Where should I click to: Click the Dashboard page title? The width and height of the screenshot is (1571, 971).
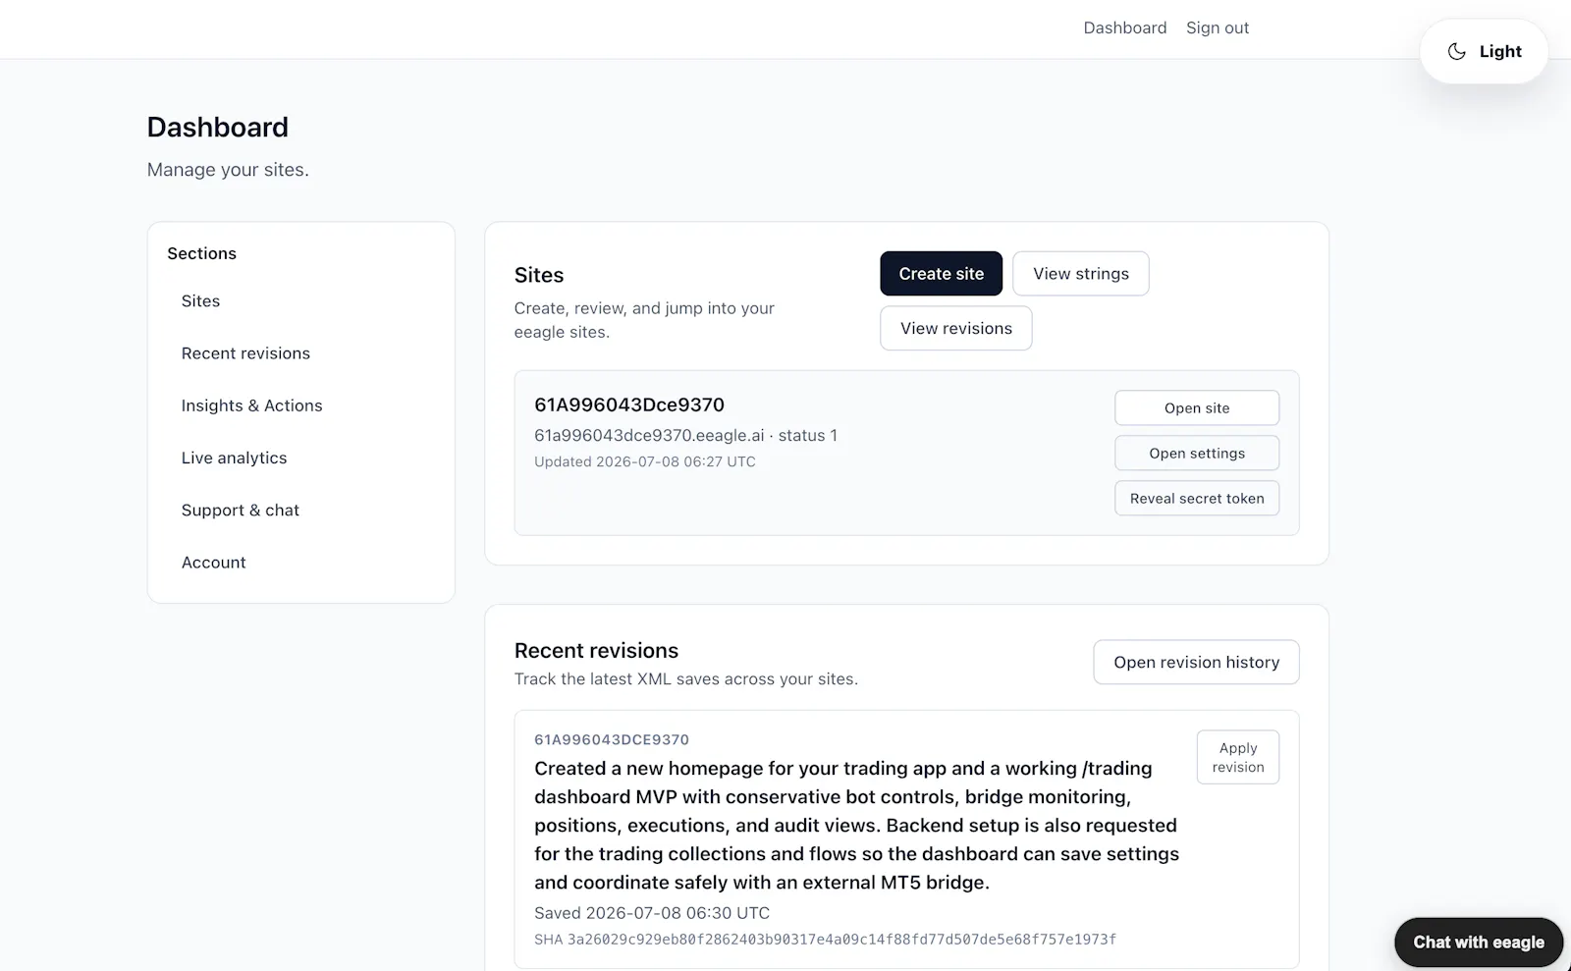(218, 128)
